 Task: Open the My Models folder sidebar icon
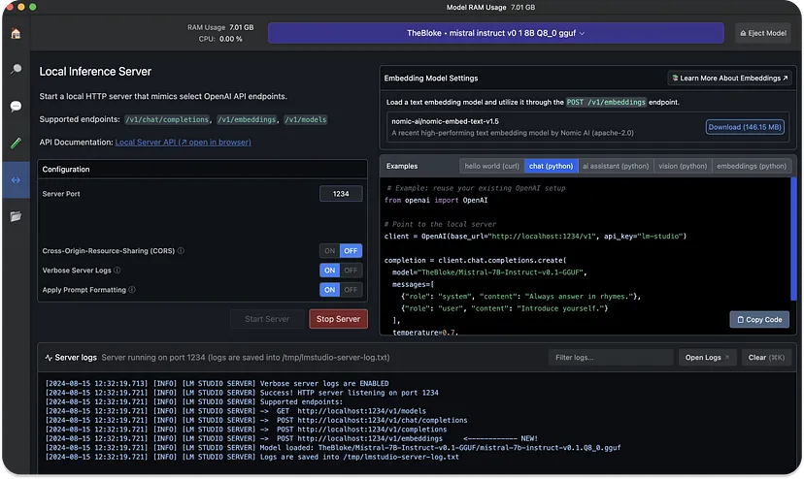pos(16,216)
